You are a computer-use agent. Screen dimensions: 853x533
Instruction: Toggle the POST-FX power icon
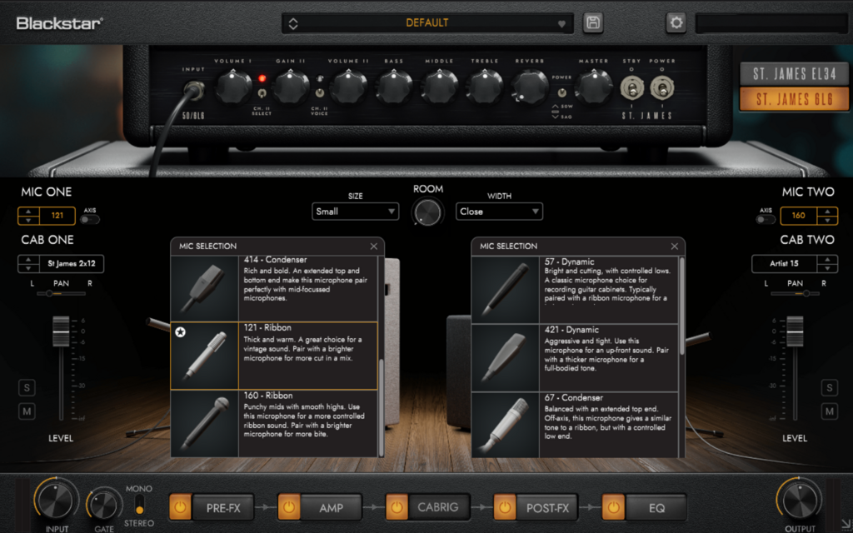tap(505, 506)
